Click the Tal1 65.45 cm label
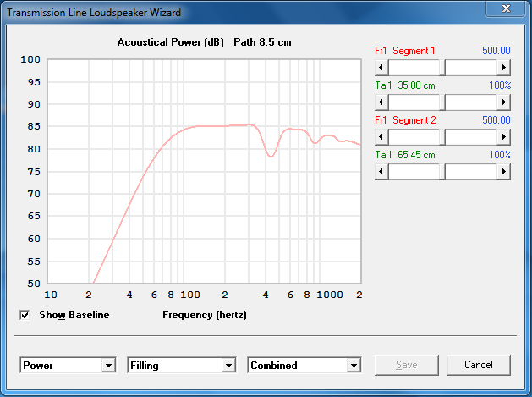 click(405, 155)
